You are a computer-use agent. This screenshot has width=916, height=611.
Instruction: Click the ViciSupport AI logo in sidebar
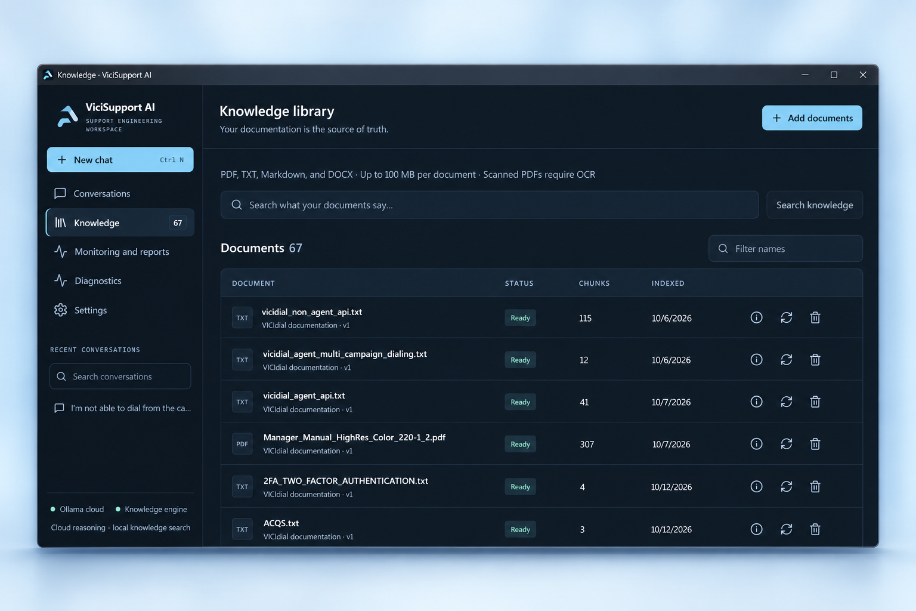[x=67, y=116]
